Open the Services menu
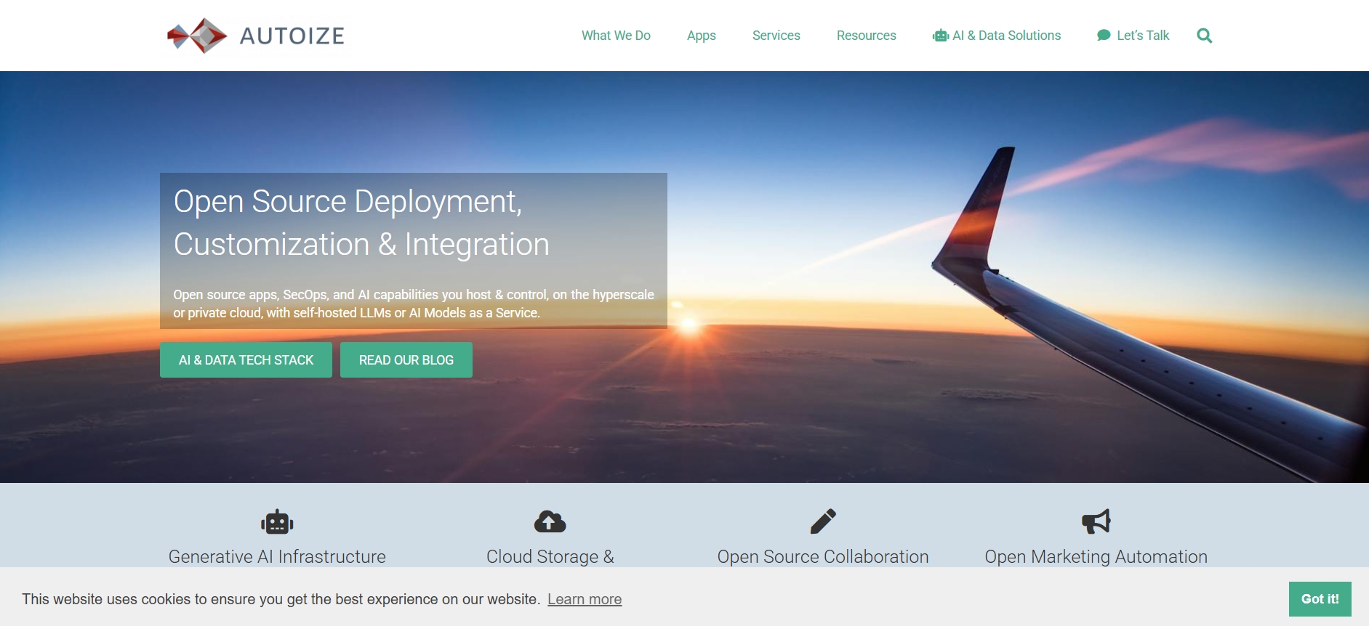The height and width of the screenshot is (626, 1369). coord(776,36)
